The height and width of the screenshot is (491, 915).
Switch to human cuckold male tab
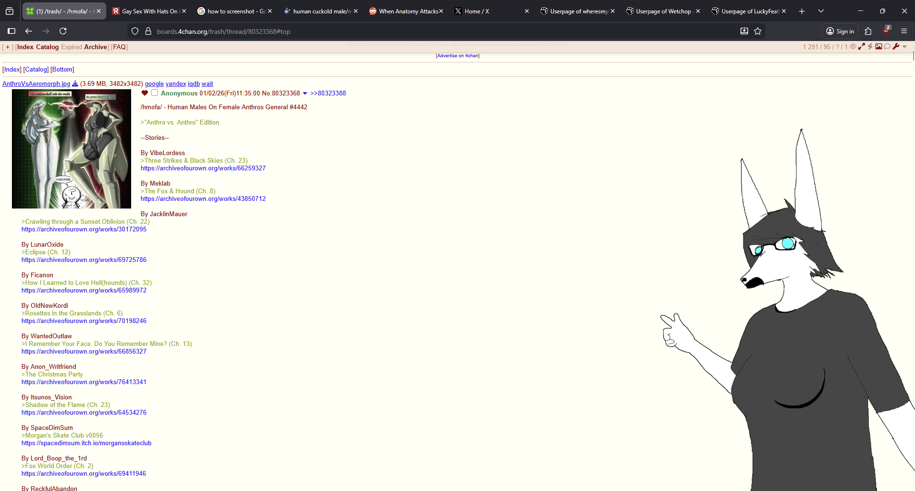click(x=320, y=11)
